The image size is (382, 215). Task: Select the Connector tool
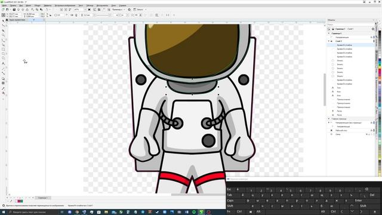(x=3, y=73)
